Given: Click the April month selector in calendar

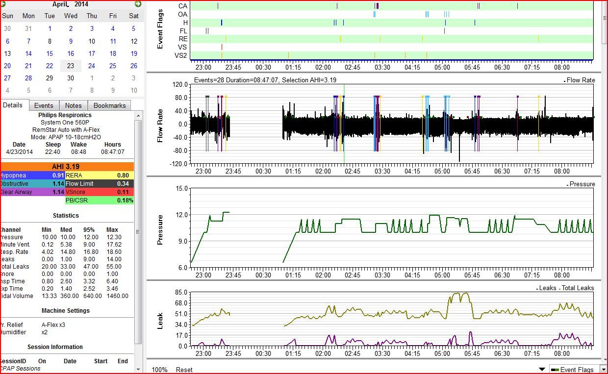Looking at the screenshot, I should (61, 4).
